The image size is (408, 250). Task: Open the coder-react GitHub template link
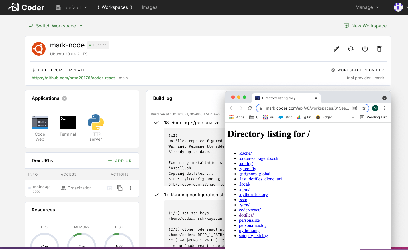(x=73, y=78)
